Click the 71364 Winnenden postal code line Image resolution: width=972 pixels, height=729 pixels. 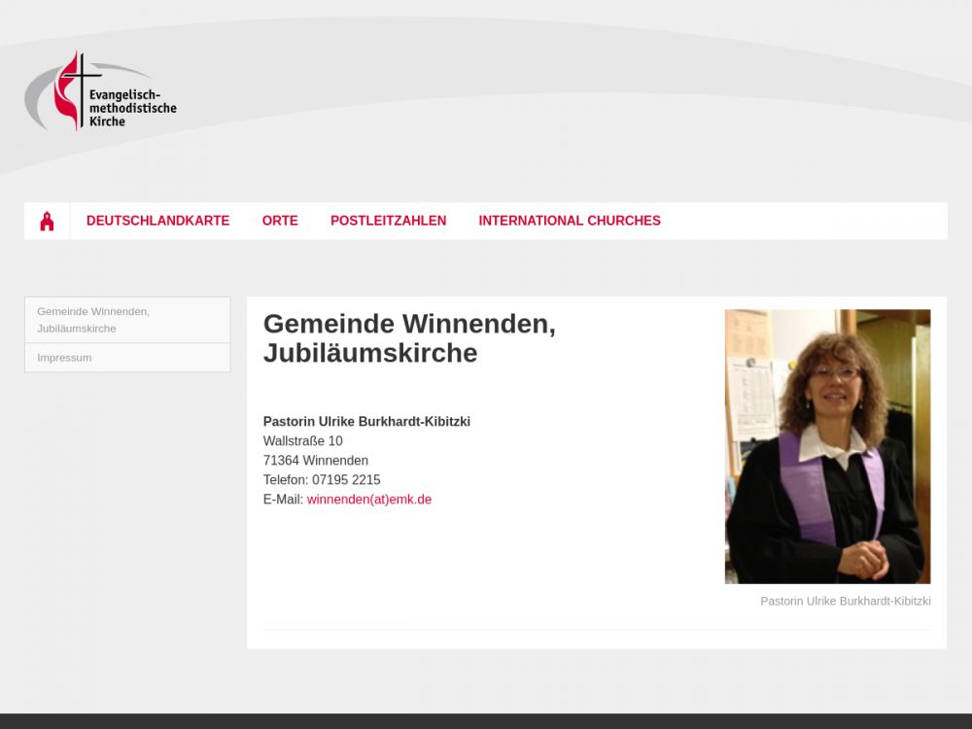tap(315, 461)
